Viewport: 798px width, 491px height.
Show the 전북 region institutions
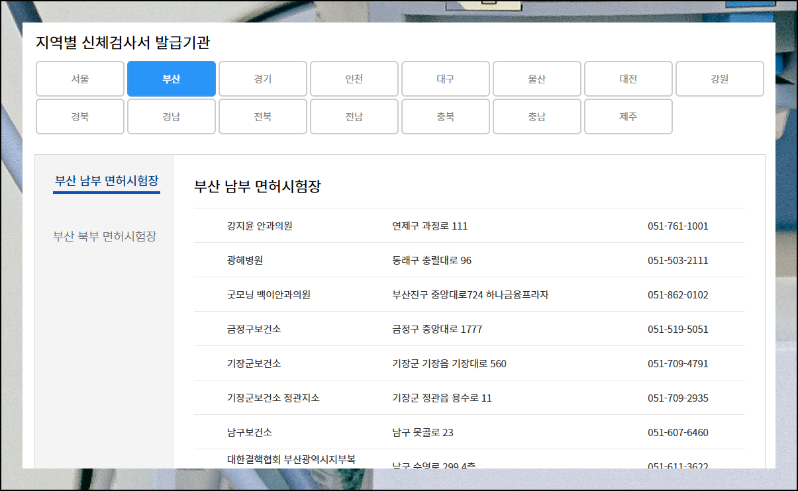pos(263,116)
